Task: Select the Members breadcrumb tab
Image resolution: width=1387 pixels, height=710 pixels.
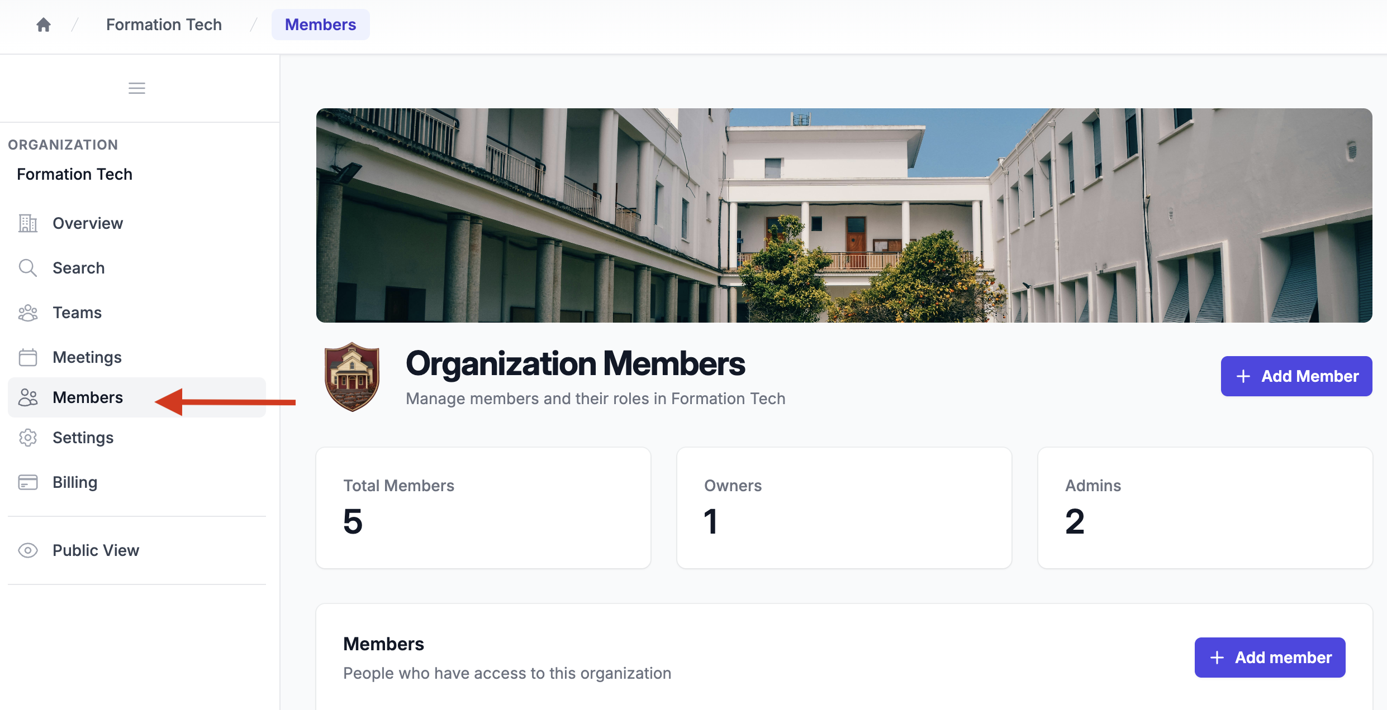Action: 320,25
